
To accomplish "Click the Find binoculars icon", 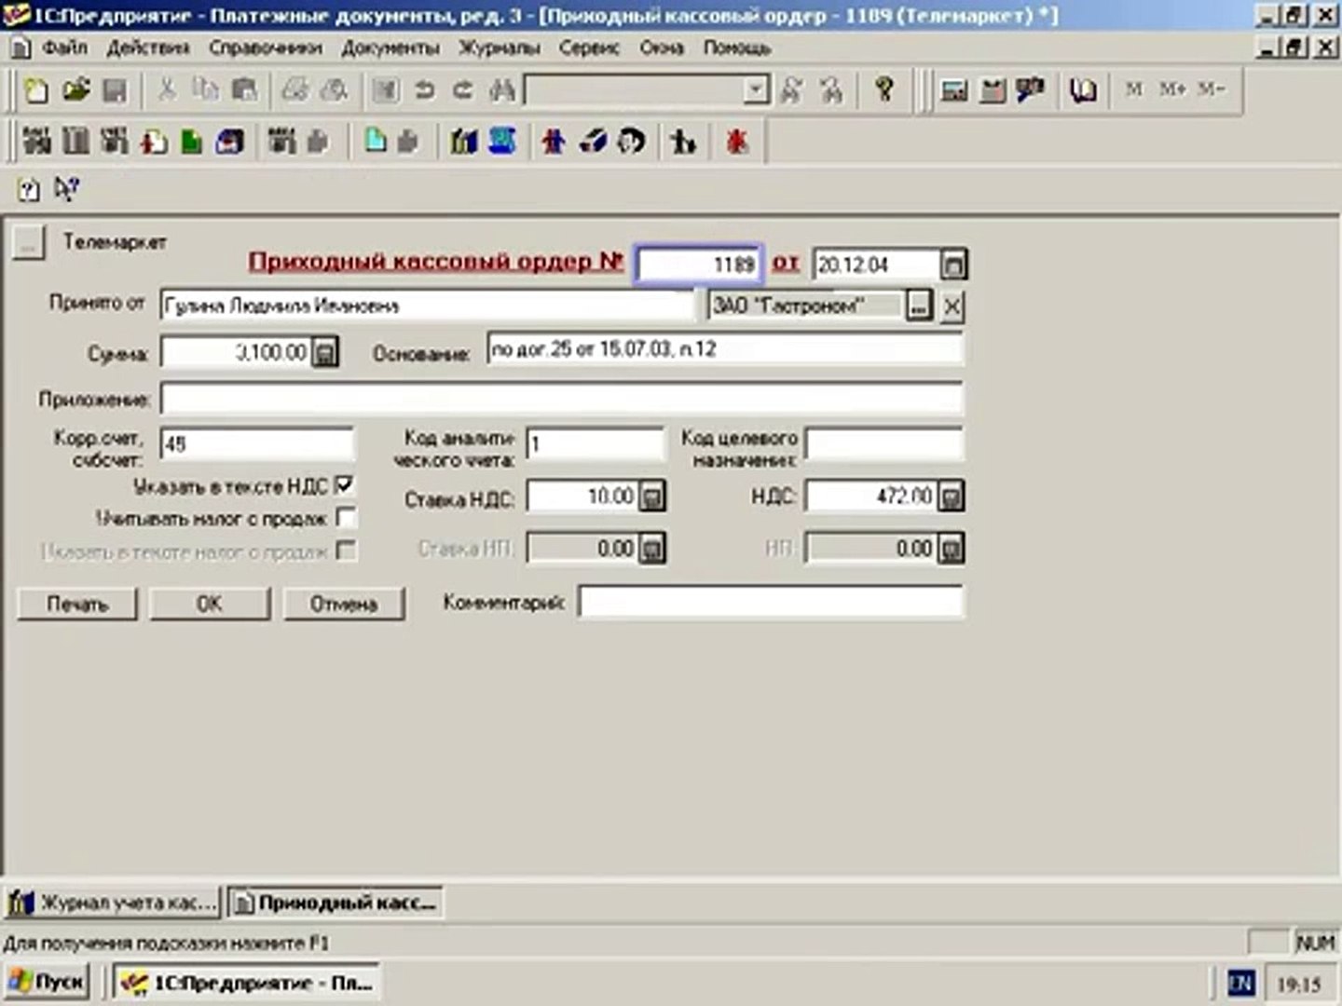I will [501, 90].
